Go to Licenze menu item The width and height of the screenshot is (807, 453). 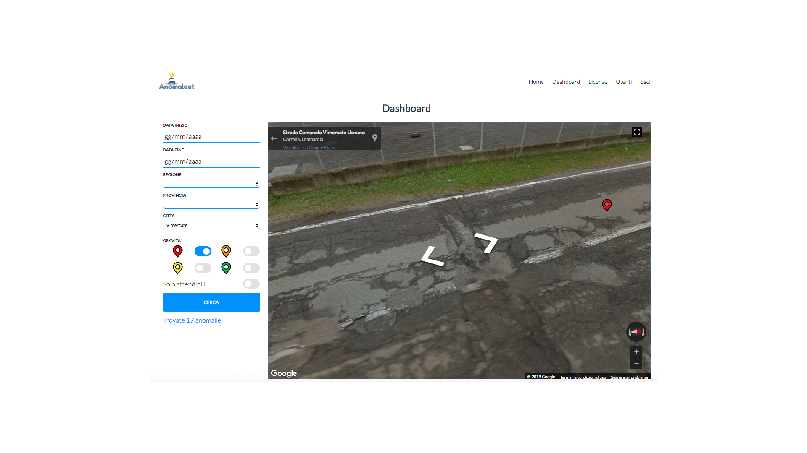(598, 82)
